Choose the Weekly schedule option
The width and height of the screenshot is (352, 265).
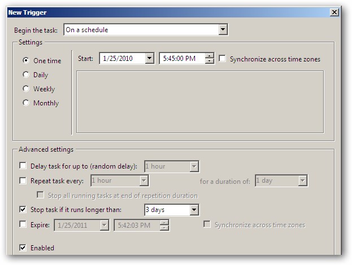26,89
